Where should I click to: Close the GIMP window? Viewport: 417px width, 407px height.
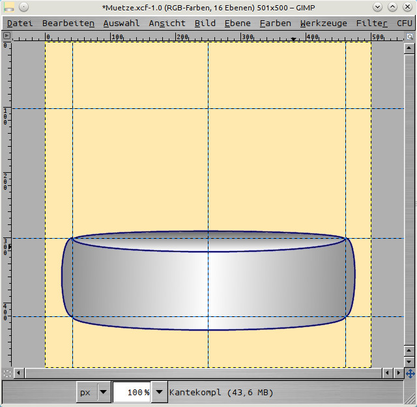[x=407, y=7]
